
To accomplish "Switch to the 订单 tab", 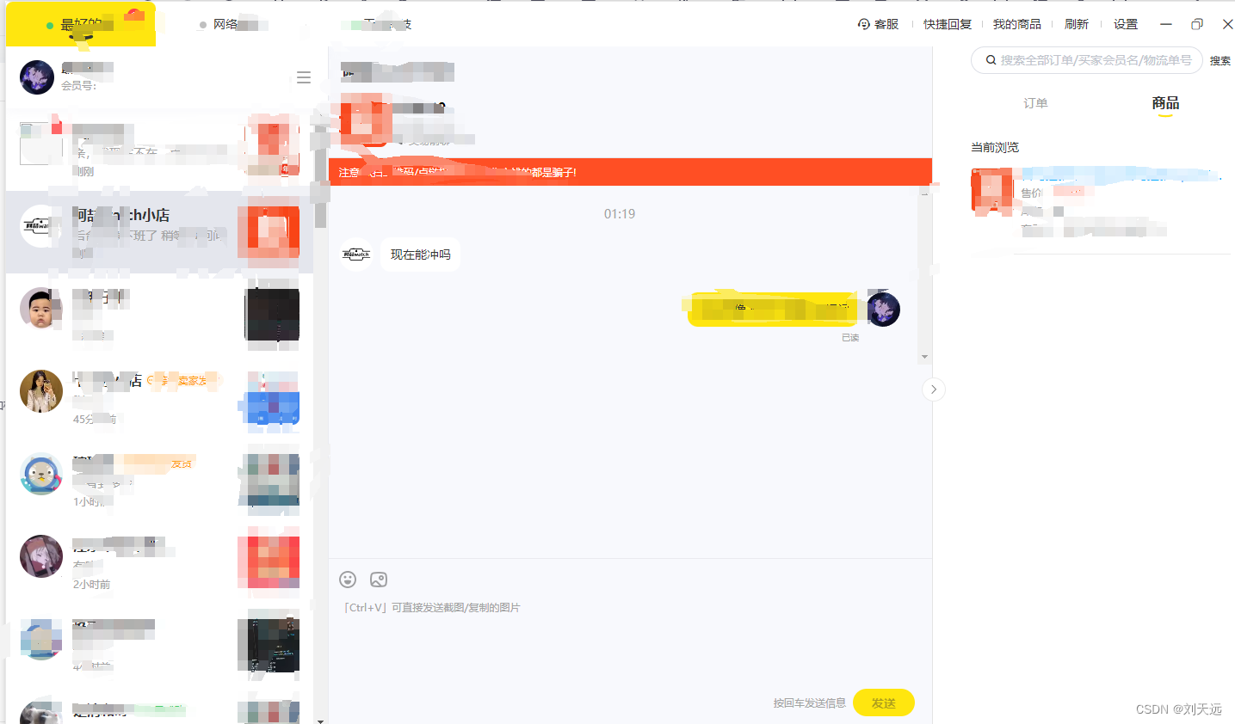I will point(1035,103).
